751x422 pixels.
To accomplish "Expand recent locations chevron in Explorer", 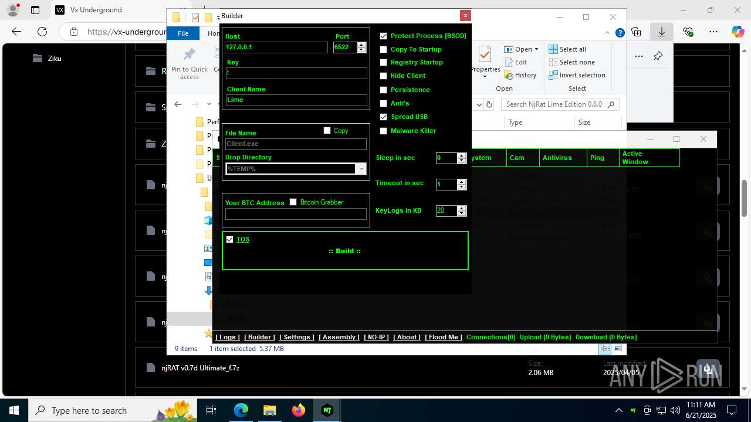I will [x=209, y=104].
